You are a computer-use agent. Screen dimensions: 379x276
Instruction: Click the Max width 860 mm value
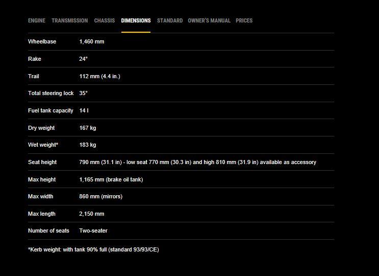(x=101, y=196)
